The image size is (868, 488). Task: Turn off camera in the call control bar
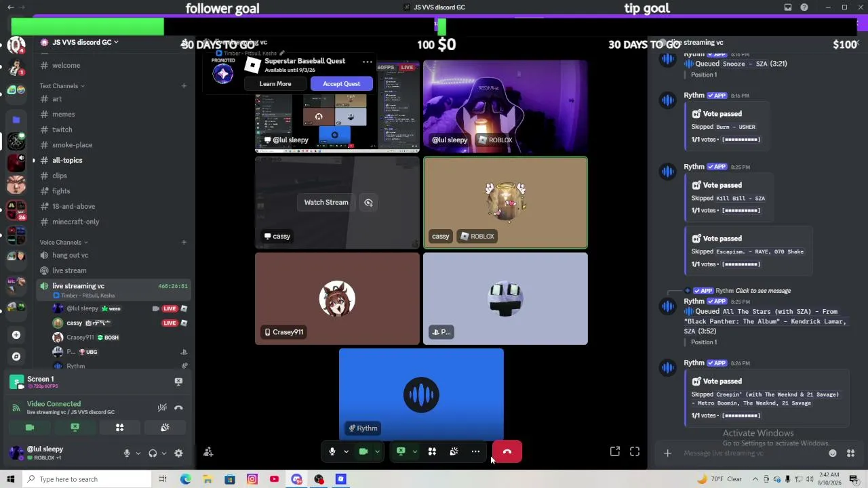(x=363, y=451)
